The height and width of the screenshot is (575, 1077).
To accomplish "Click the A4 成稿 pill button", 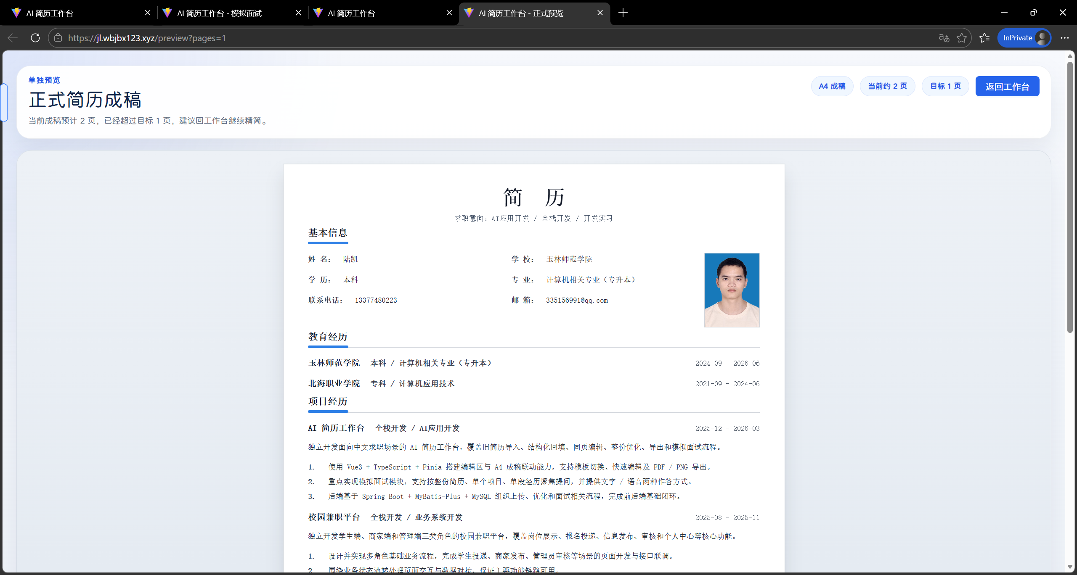I will tap(832, 86).
